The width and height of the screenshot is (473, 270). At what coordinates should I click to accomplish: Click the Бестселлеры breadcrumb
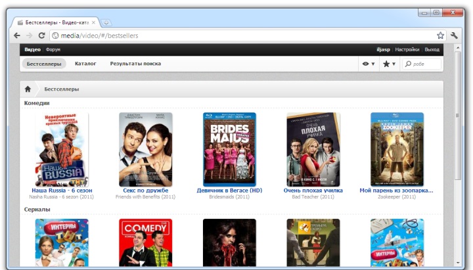click(62, 89)
